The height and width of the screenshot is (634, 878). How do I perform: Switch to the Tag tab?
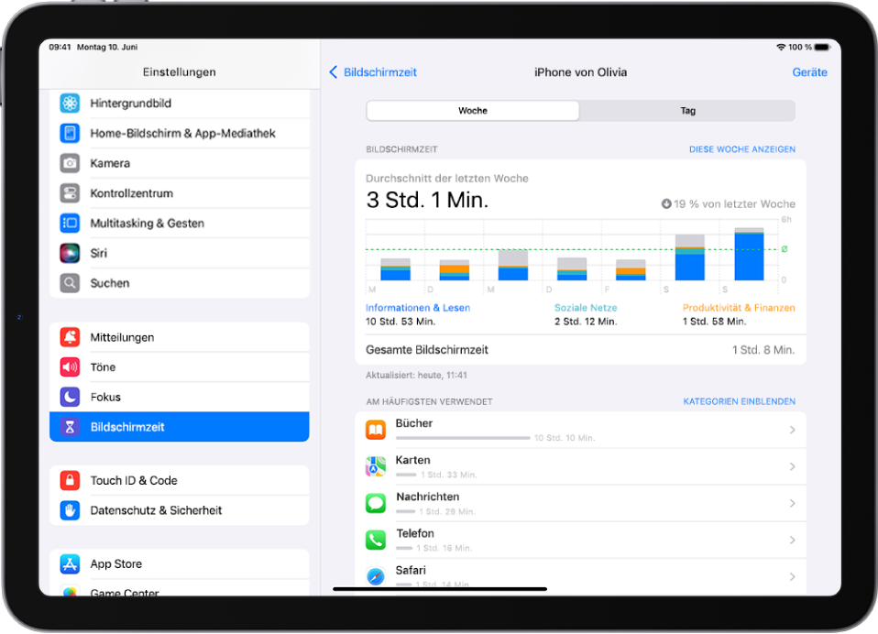(x=687, y=110)
